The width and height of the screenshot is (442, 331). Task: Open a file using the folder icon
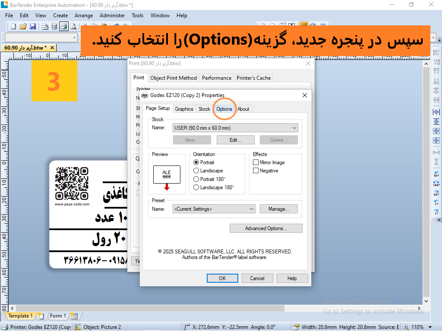click(23, 26)
